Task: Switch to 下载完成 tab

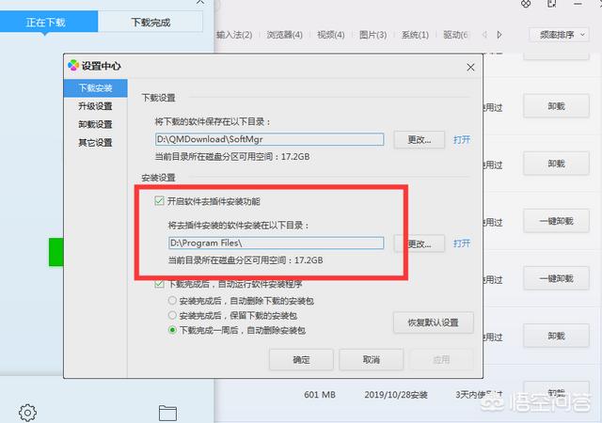Action: click(x=150, y=23)
